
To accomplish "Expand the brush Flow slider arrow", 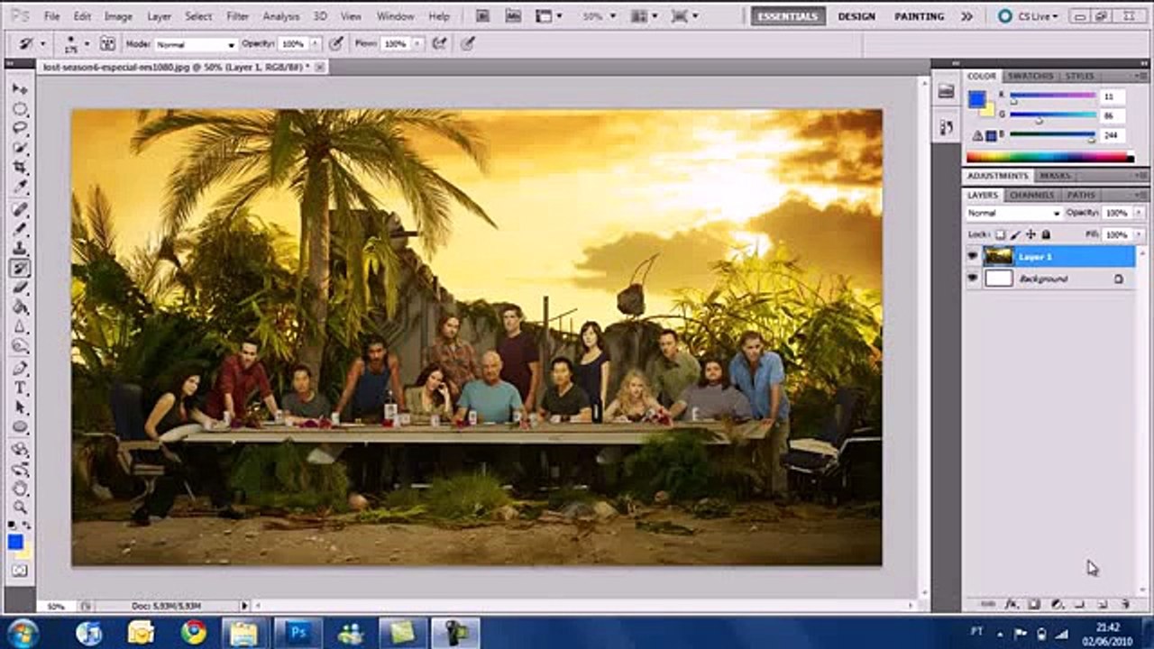I will pyautogui.click(x=417, y=44).
